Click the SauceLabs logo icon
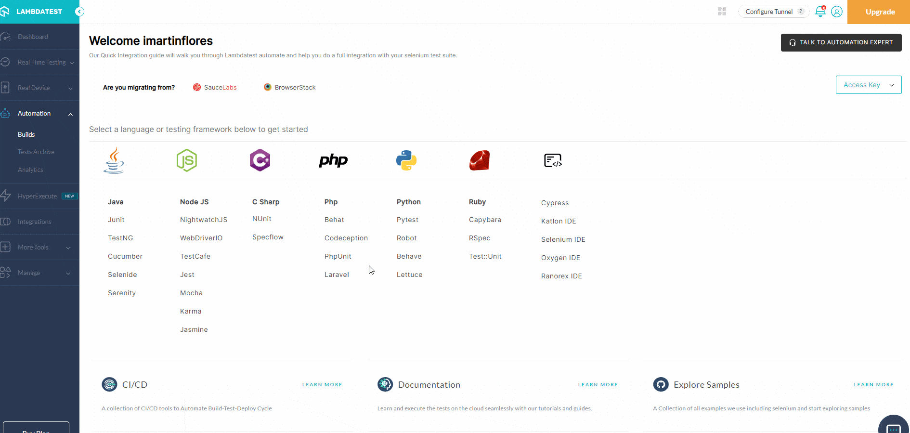This screenshot has height=433, width=910. pyautogui.click(x=197, y=87)
